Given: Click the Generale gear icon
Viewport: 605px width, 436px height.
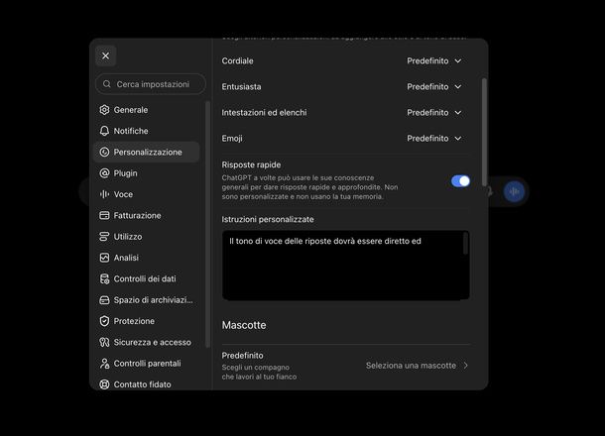Looking at the screenshot, I should pos(104,110).
